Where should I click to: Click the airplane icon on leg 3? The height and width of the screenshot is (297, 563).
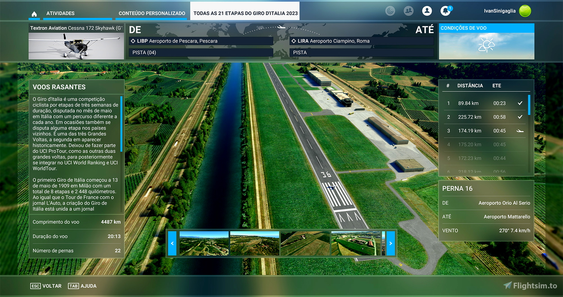pyautogui.click(x=520, y=131)
